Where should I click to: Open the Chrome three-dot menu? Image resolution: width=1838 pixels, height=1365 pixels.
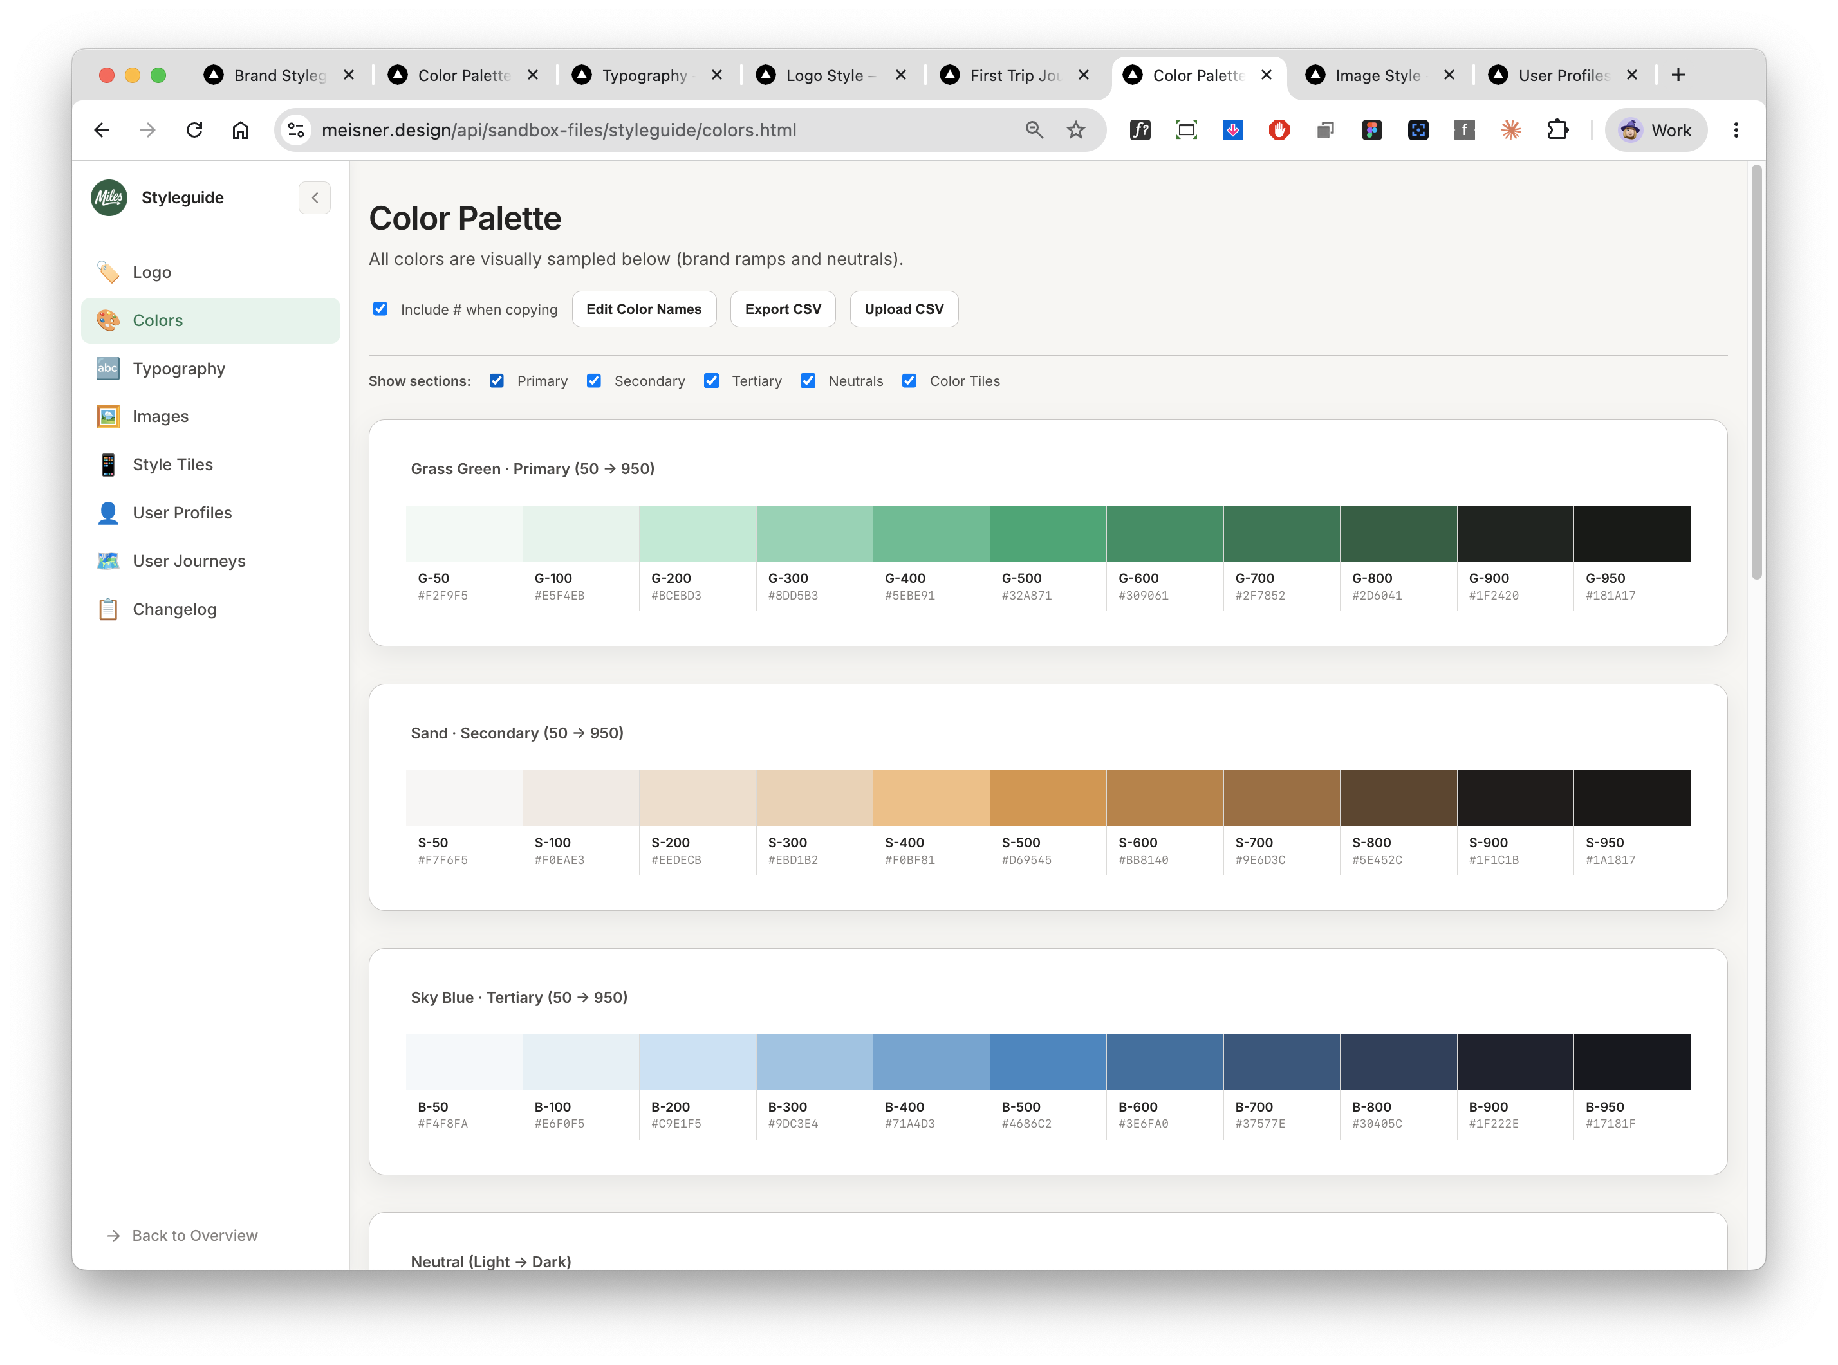(1736, 130)
